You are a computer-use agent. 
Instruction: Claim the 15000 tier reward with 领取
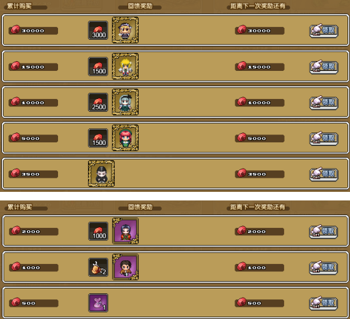tap(324, 67)
